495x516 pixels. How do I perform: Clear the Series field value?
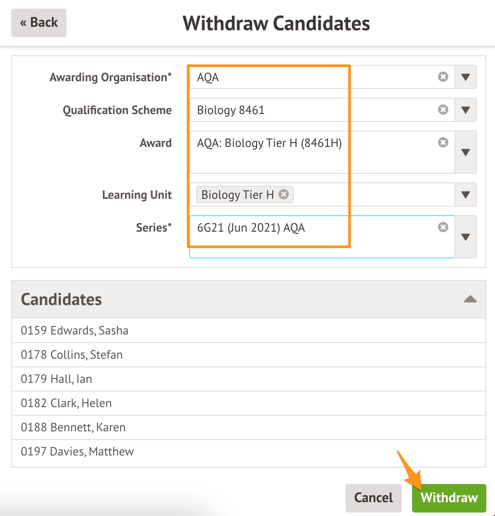click(443, 227)
